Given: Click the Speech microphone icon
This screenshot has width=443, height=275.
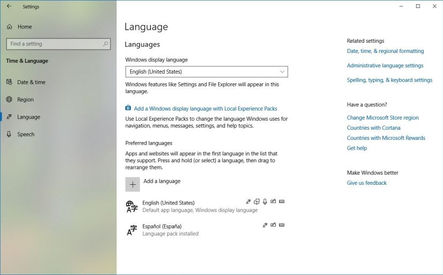Looking at the screenshot, I should 9,134.
